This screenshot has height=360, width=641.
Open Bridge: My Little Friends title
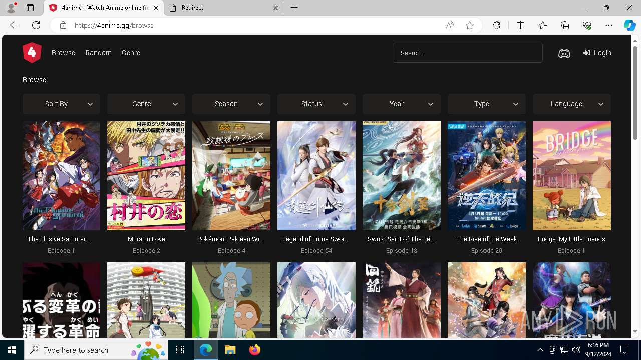[571, 239]
